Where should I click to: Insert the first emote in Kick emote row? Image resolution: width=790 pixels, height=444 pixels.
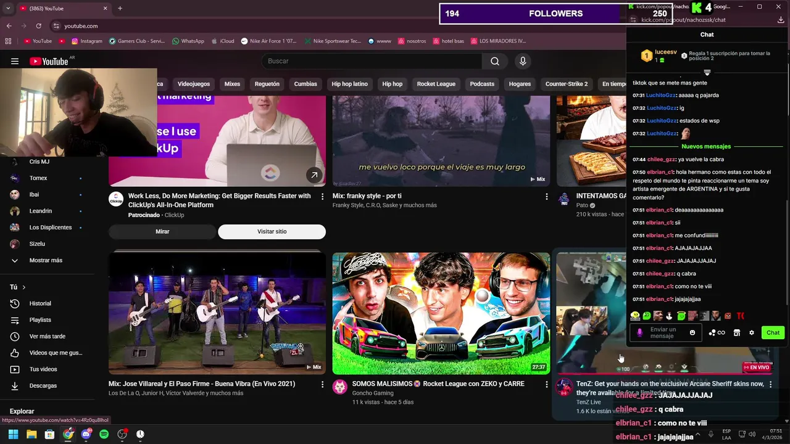pyautogui.click(x=635, y=316)
